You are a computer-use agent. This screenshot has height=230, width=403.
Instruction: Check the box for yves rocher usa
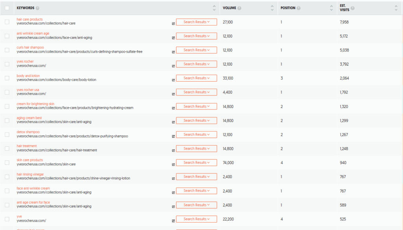click(7, 92)
